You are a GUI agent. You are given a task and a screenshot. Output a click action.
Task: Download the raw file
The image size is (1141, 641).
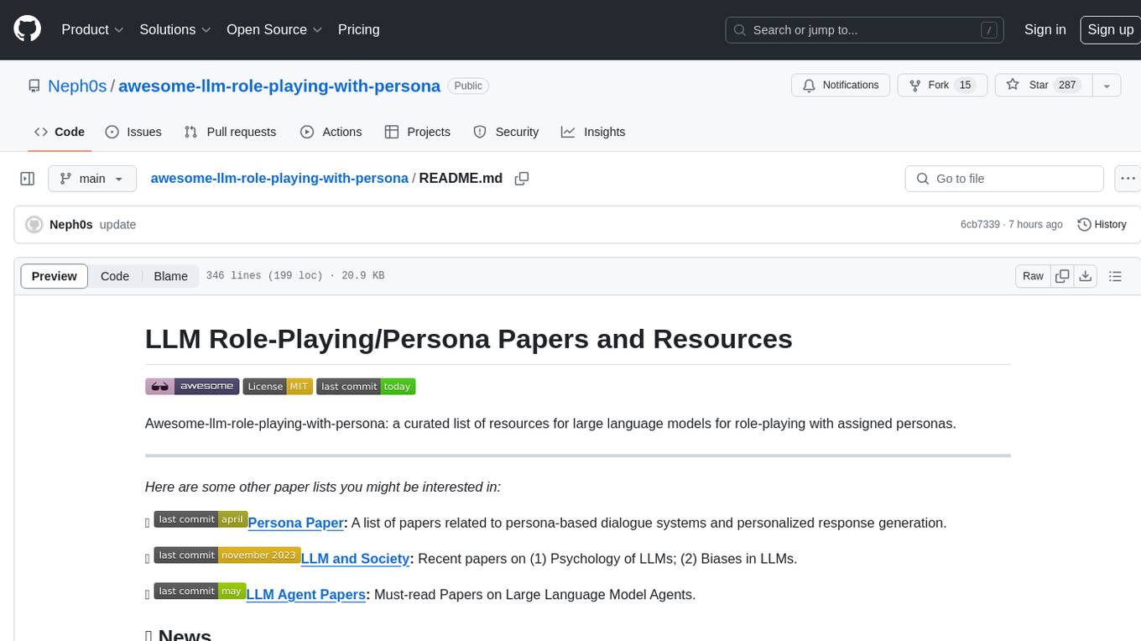coord(1085,276)
